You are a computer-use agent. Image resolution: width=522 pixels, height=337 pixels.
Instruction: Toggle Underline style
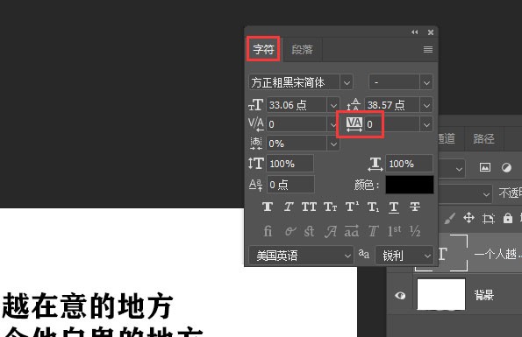pyautogui.click(x=394, y=207)
